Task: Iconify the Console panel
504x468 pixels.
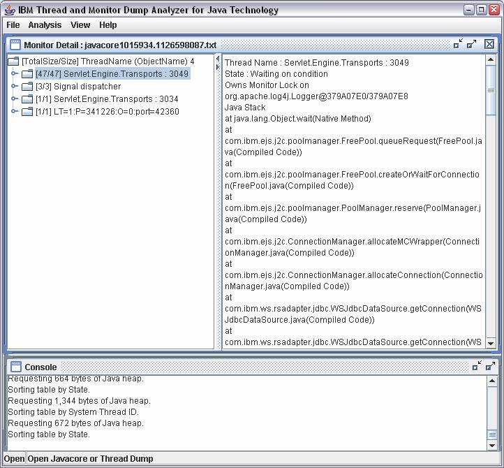Action: coord(476,366)
